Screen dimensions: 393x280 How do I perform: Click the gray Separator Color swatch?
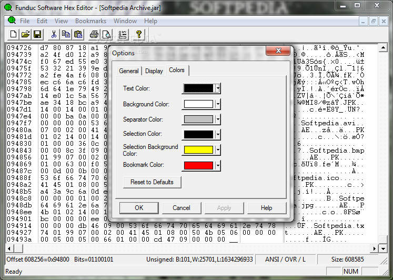point(198,119)
